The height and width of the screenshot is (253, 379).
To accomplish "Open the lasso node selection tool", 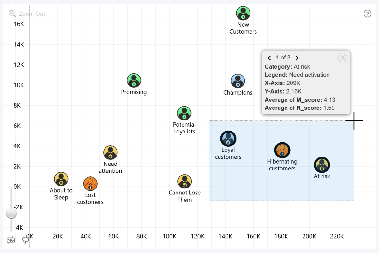I will tap(10, 240).
